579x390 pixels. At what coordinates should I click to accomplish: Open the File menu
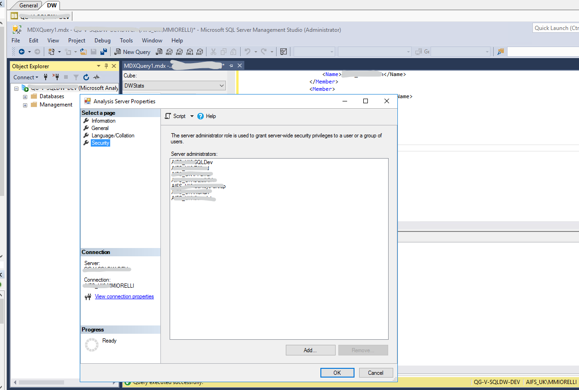click(16, 41)
